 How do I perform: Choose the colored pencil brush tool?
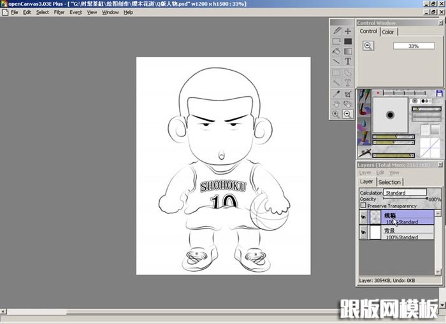[364, 138]
